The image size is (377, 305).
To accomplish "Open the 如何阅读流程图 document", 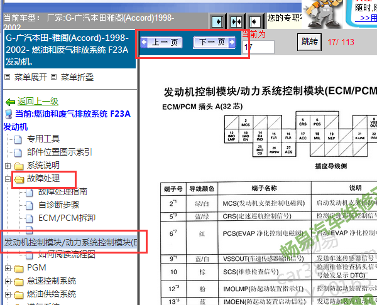I will pos(67,254).
